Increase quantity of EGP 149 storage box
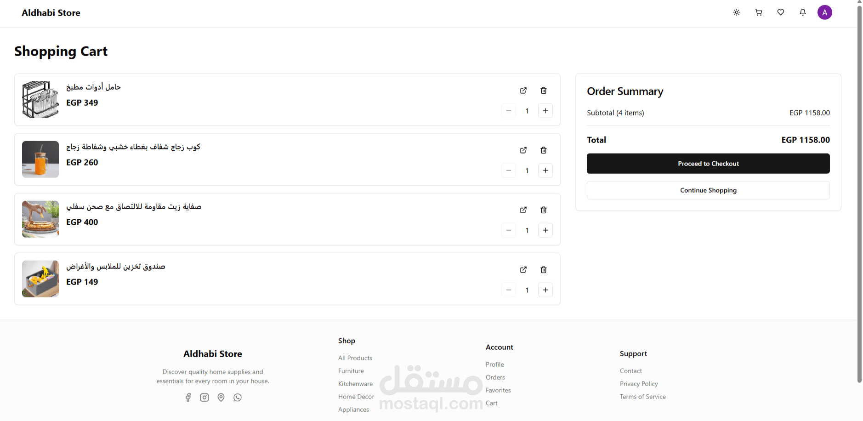863x421 pixels. tap(545, 290)
